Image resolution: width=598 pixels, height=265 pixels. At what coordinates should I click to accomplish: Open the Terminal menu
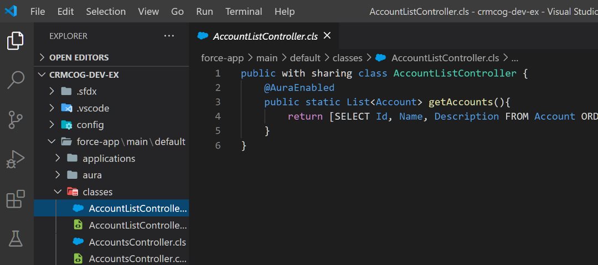click(244, 12)
